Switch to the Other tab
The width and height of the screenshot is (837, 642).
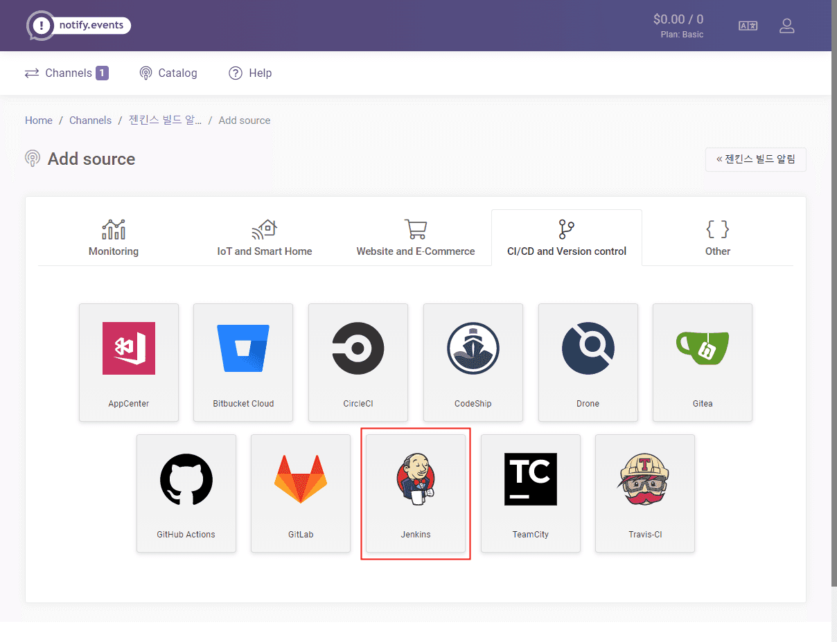click(x=718, y=238)
